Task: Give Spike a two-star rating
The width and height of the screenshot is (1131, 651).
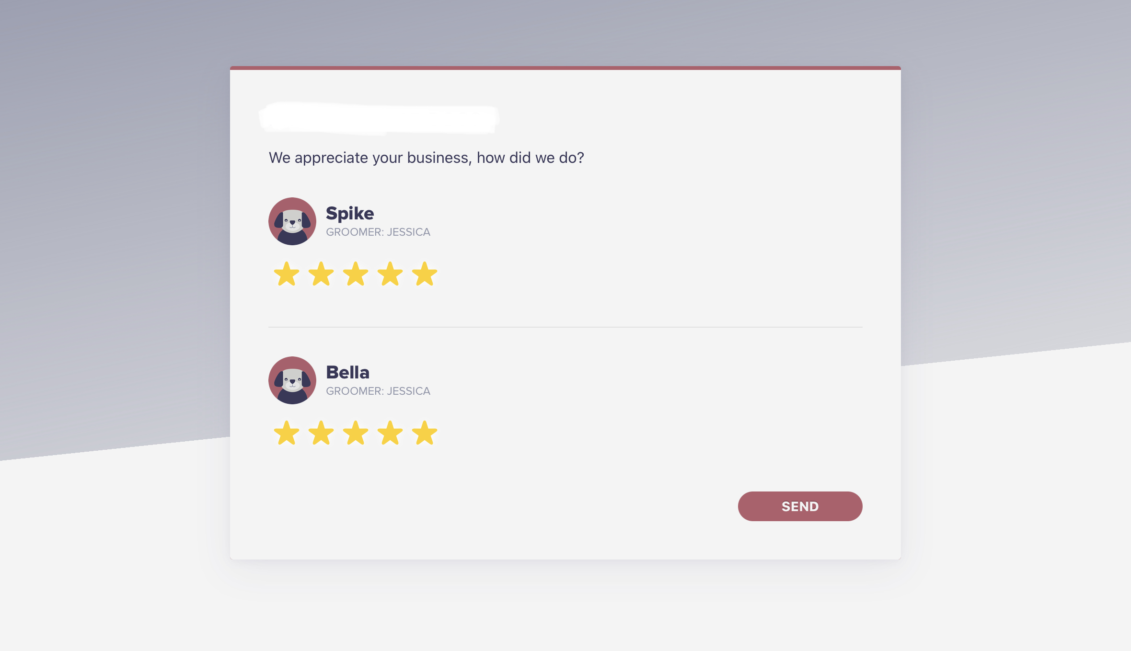Action: click(x=321, y=274)
